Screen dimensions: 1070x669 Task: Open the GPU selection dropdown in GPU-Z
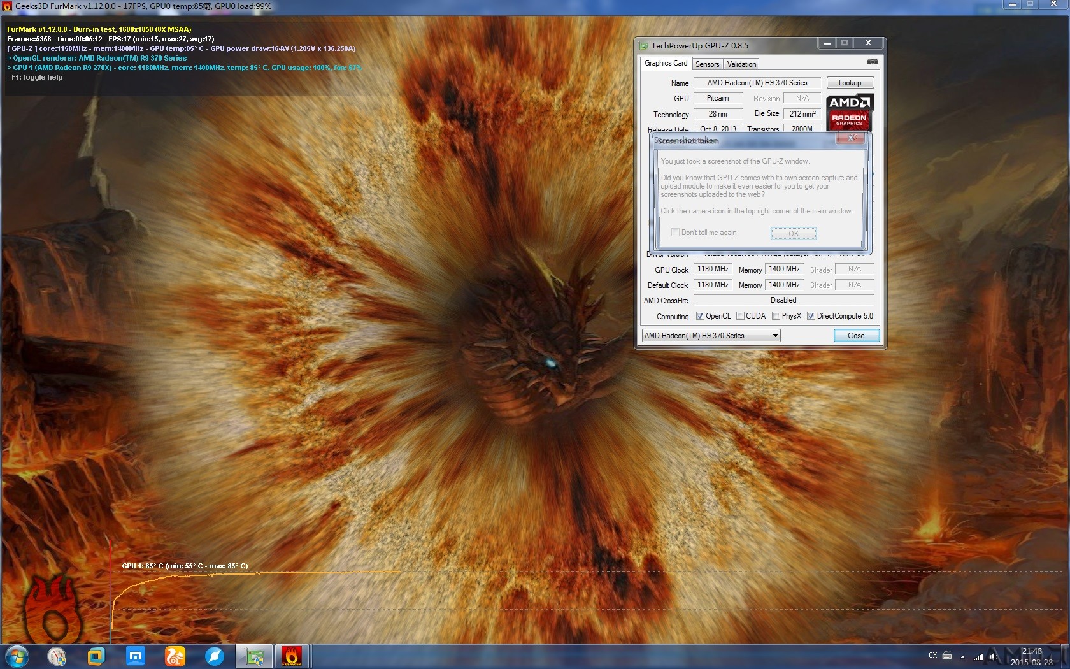tap(711, 336)
